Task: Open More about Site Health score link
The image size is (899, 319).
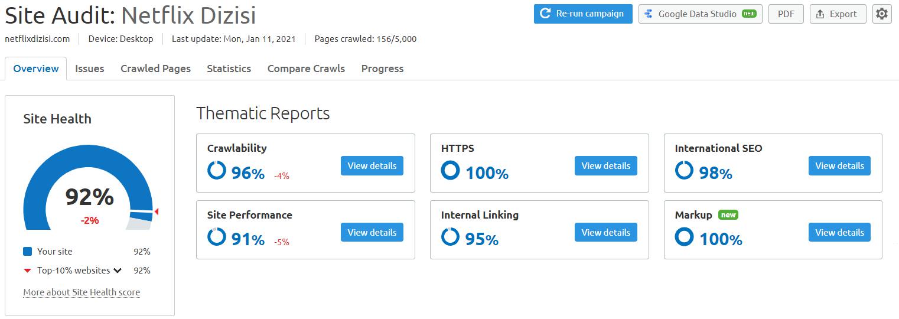Action: (x=82, y=292)
